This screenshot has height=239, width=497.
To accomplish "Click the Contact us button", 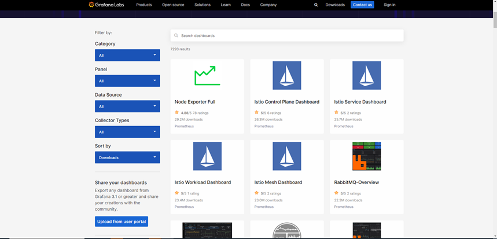I will pos(362,5).
